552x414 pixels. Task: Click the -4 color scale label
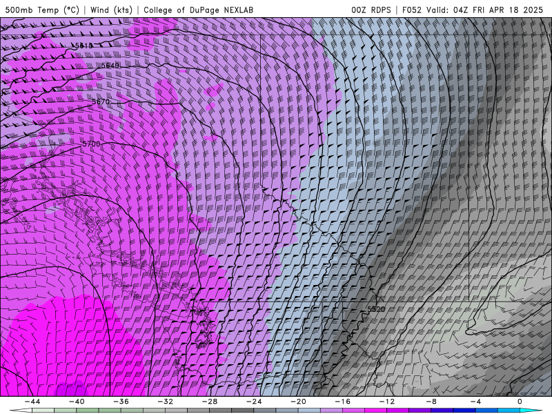(x=476, y=402)
